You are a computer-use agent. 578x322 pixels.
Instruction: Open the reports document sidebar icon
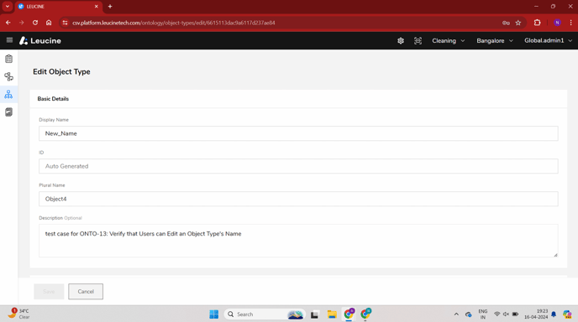[x=9, y=112]
